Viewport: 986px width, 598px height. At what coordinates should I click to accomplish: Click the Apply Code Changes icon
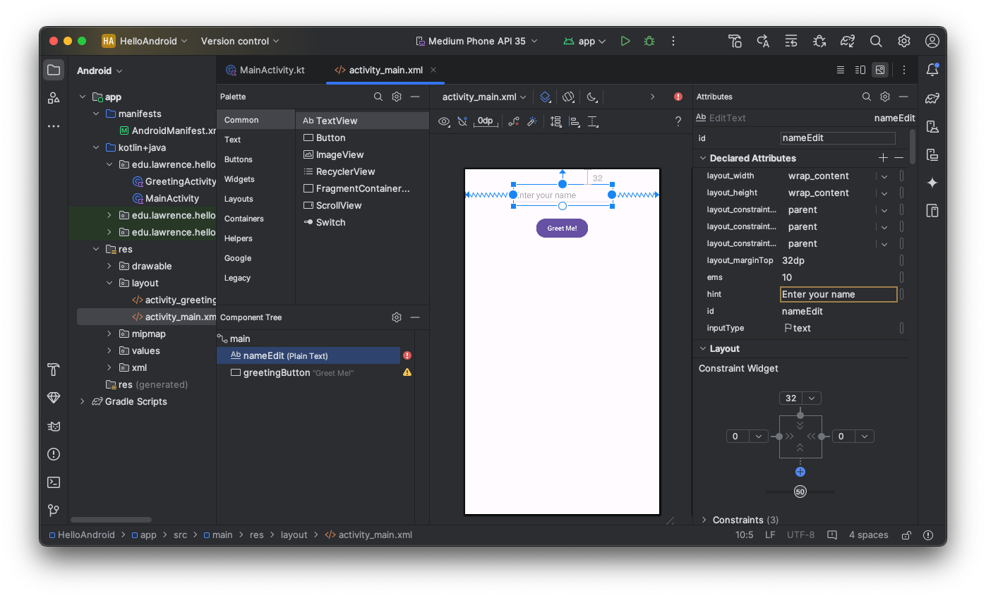[x=791, y=41]
